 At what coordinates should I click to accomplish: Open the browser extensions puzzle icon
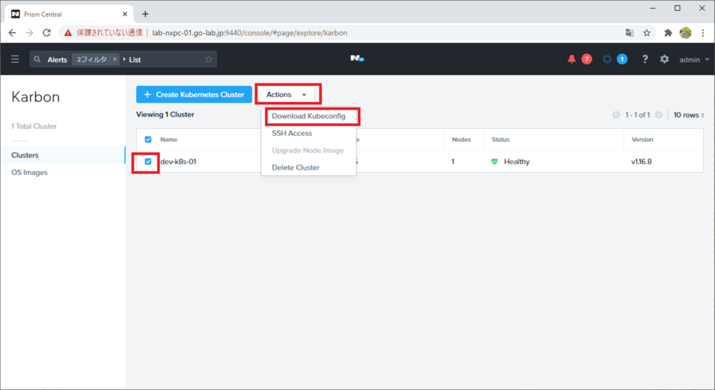click(668, 33)
